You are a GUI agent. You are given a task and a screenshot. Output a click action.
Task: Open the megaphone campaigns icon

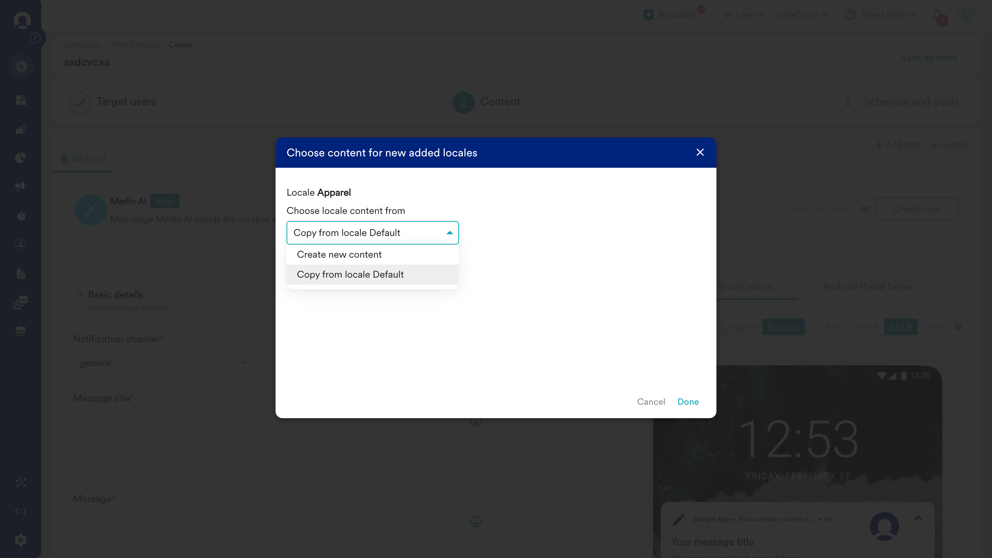click(21, 186)
